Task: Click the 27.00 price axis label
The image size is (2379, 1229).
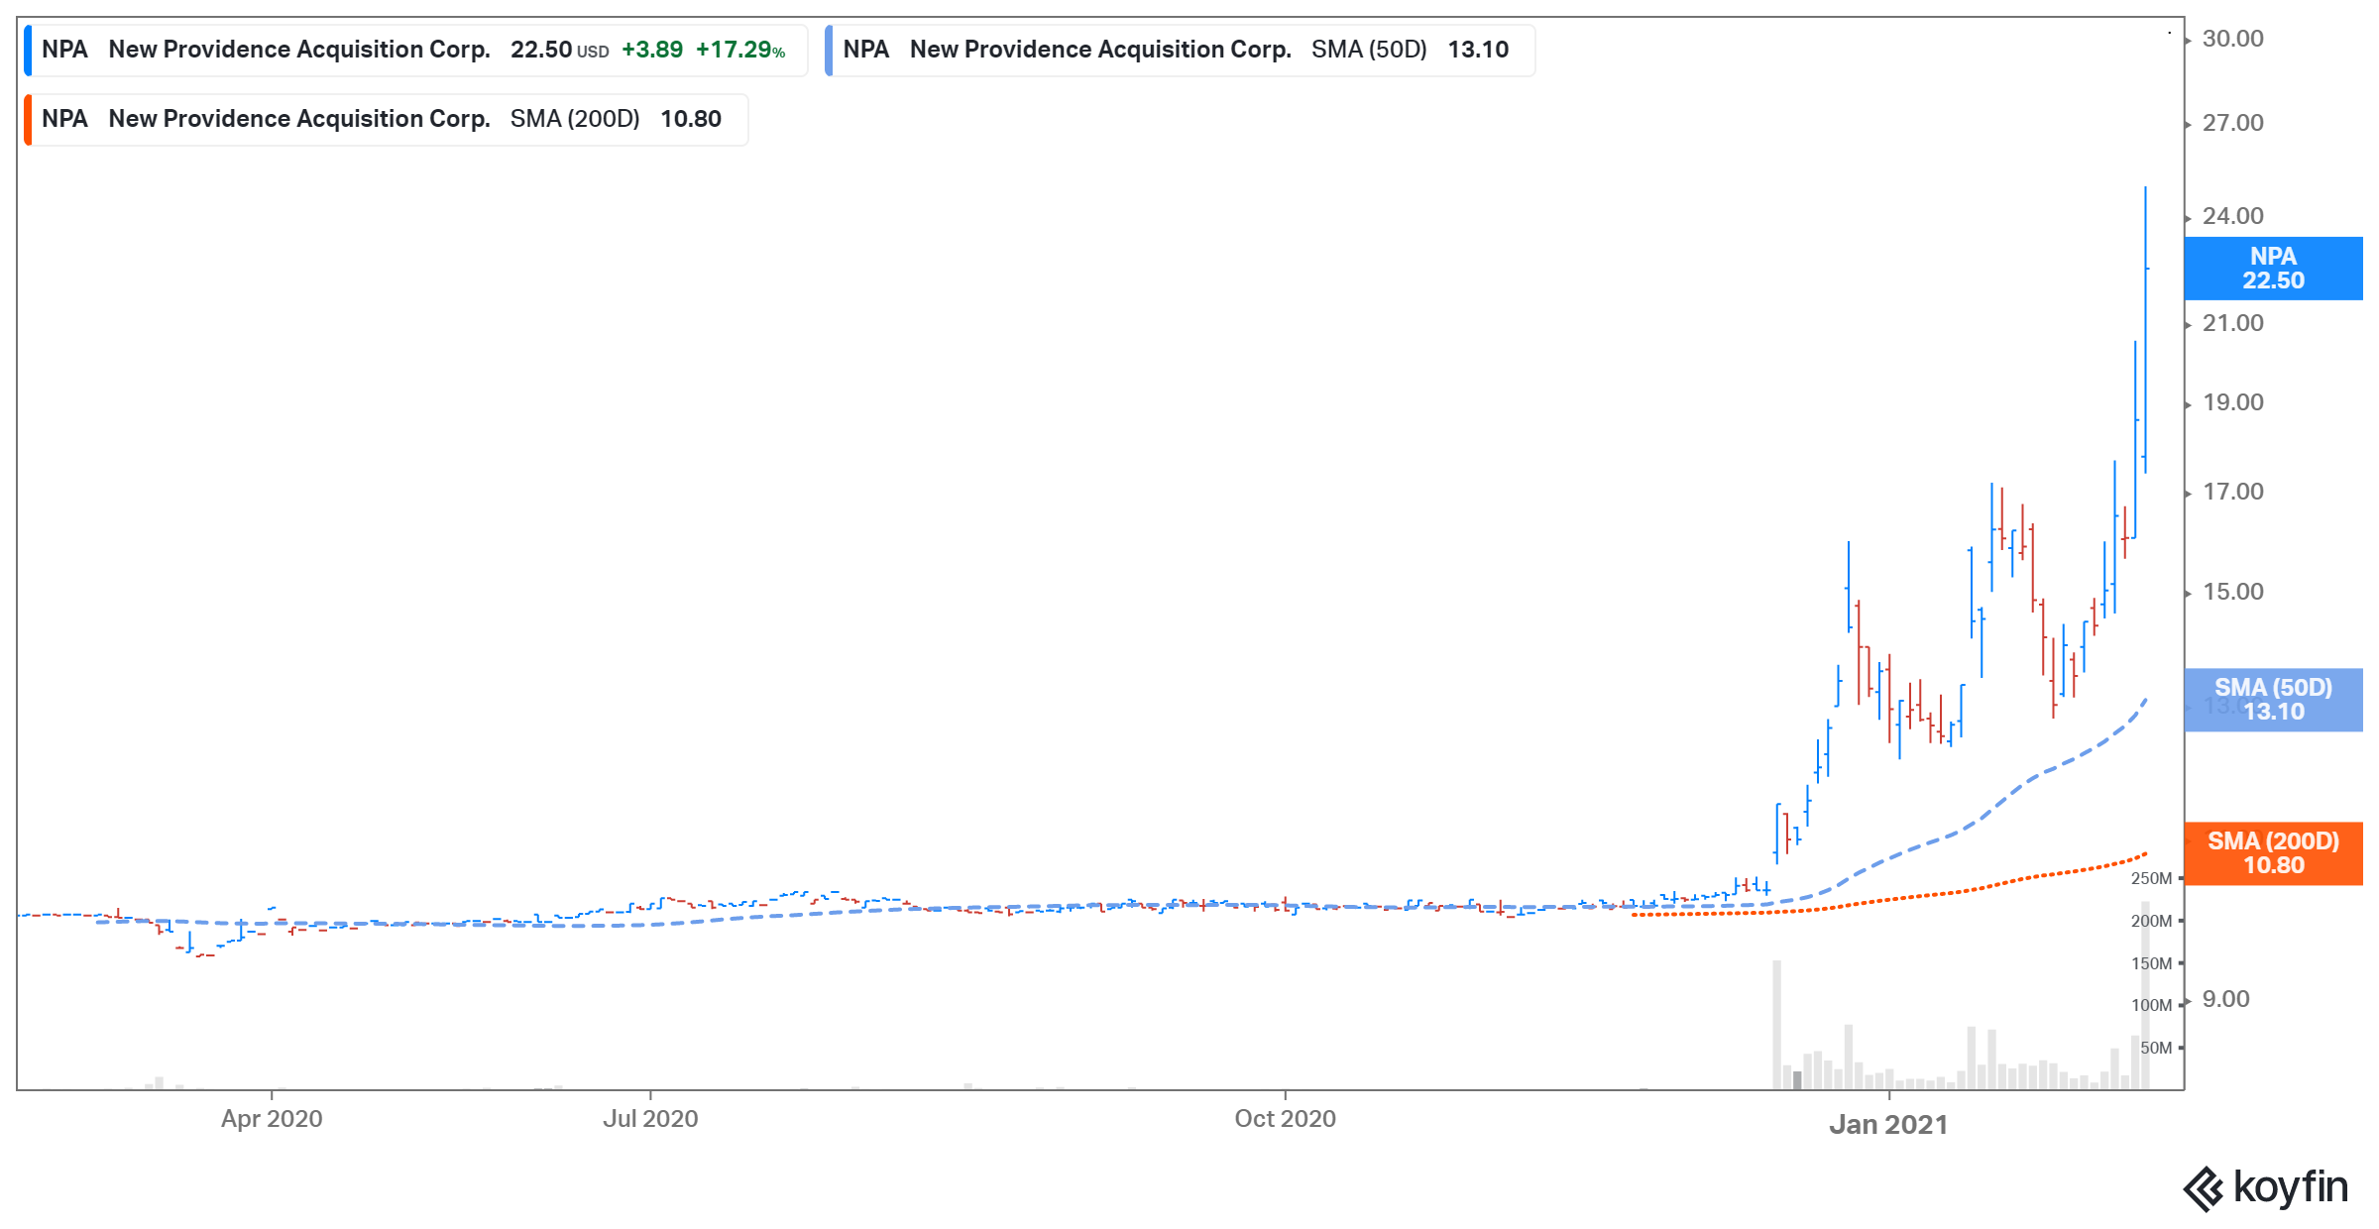Action: pos(2232,123)
